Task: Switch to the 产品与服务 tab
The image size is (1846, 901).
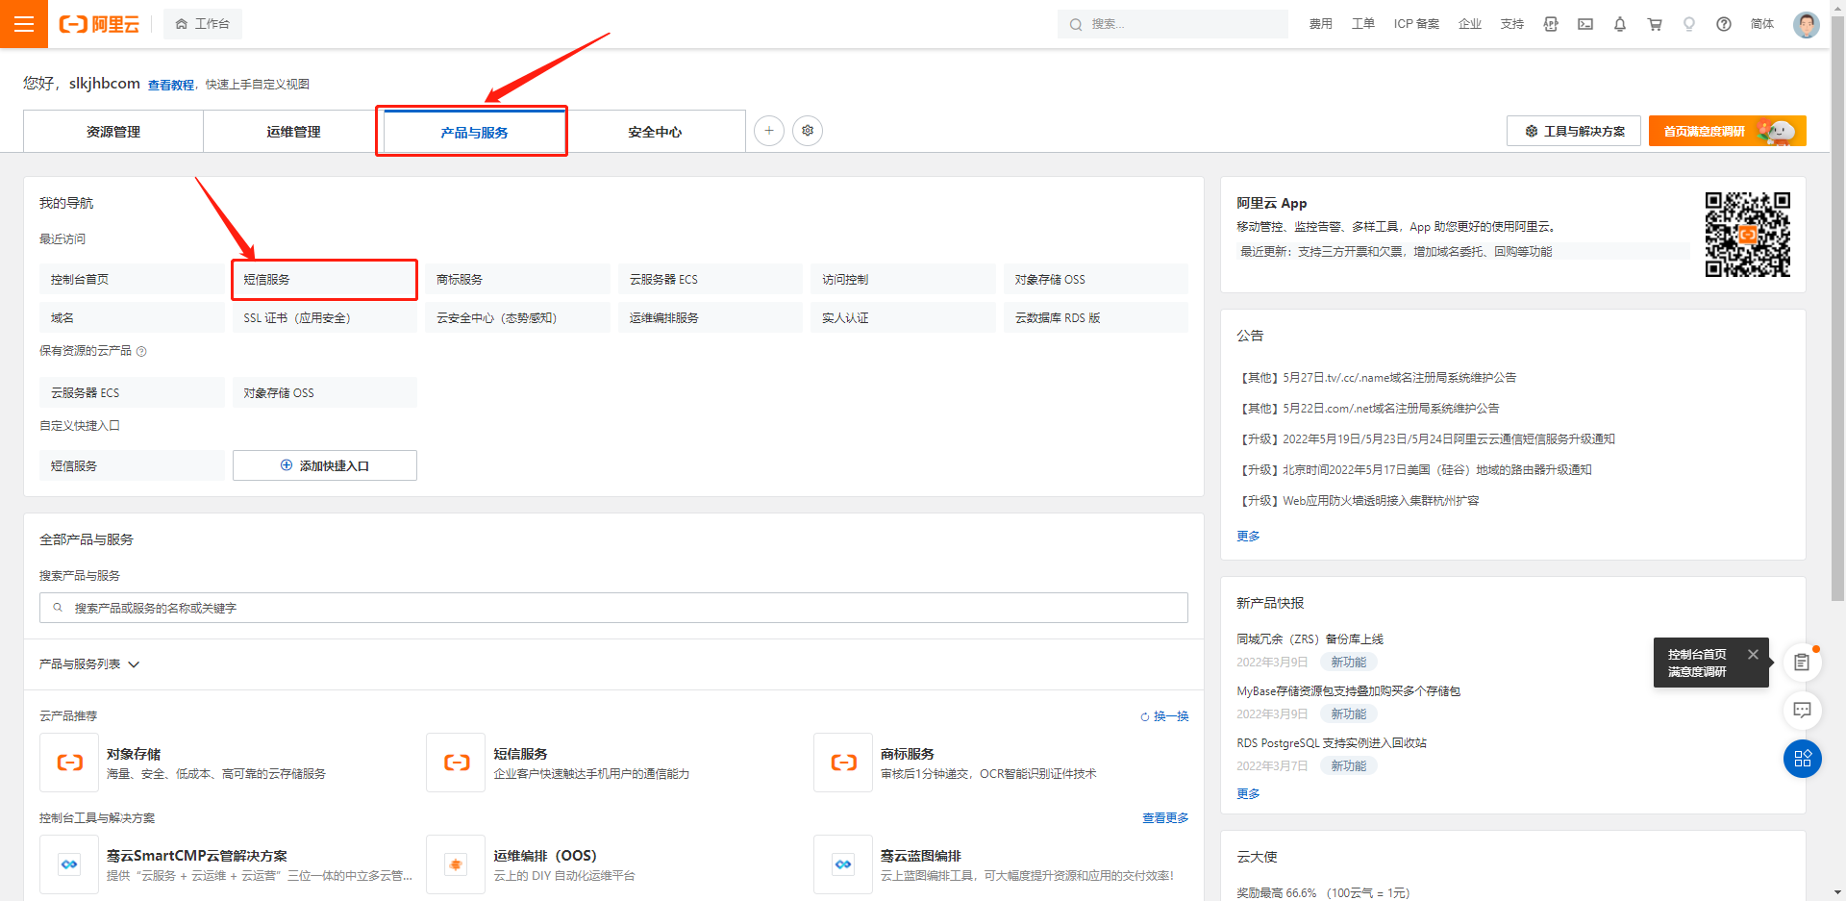Action: click(474, 132)
